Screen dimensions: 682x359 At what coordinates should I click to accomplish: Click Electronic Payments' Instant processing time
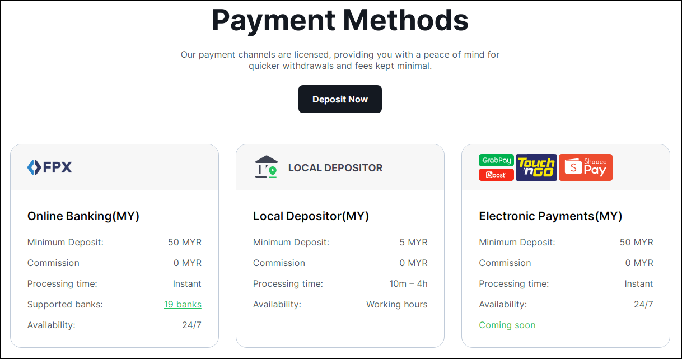[x=639, y=283]
